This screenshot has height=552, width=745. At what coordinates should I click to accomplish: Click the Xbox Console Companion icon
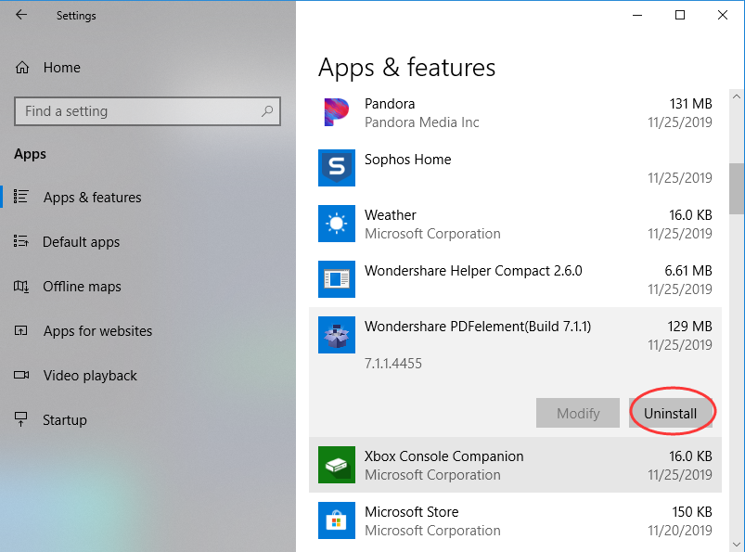pyautogui.click(x=337, y=465)
